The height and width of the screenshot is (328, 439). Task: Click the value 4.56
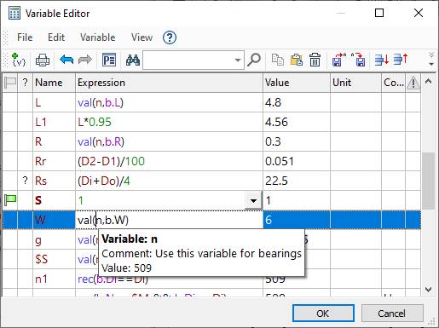tap(276, 122)
